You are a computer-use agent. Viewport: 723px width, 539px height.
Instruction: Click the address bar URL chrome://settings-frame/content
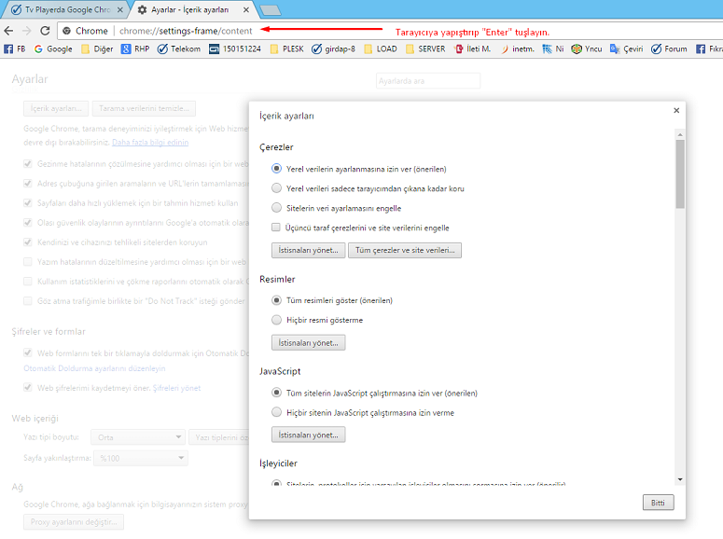186,31
